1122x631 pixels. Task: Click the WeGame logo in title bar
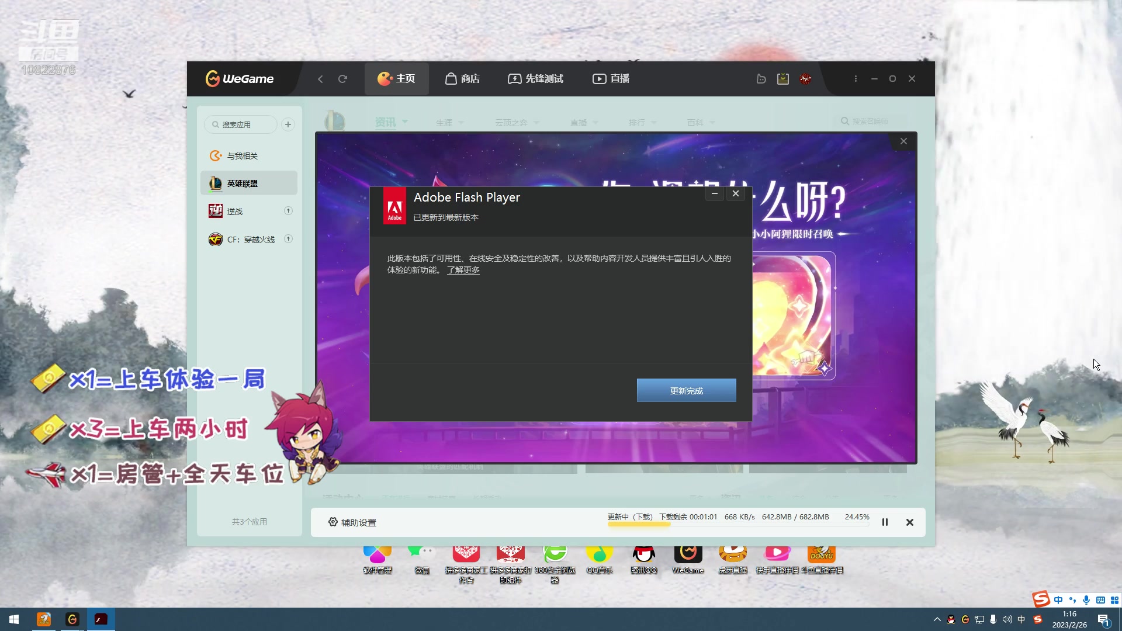[x=240, y=78]
